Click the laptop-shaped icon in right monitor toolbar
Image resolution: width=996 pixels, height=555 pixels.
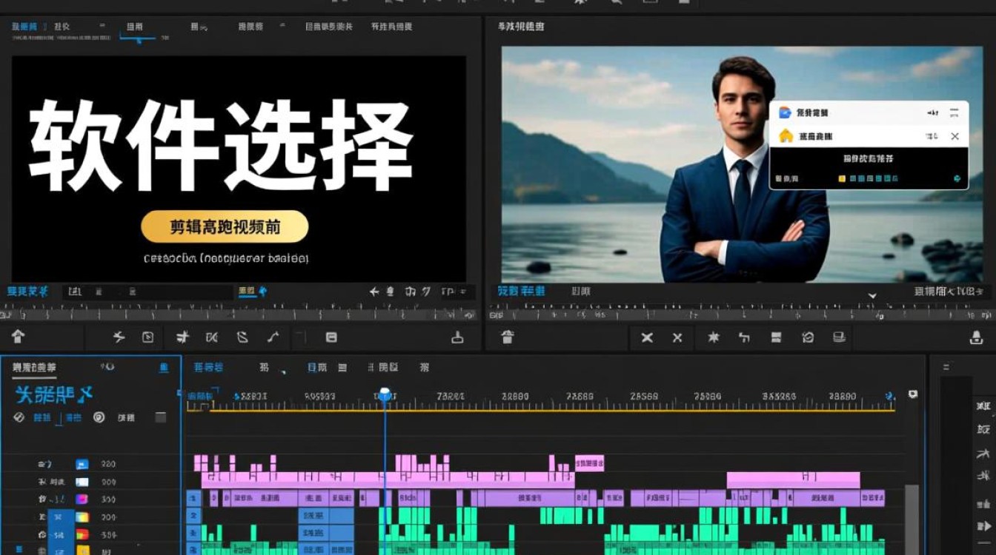tap(839, 337)
